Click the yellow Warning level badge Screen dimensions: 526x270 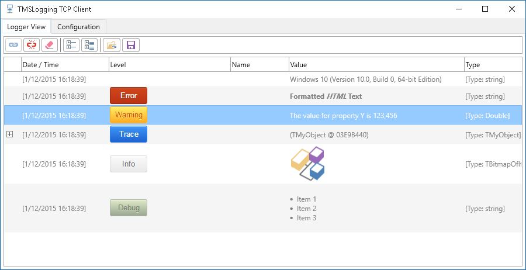(129, 115)
